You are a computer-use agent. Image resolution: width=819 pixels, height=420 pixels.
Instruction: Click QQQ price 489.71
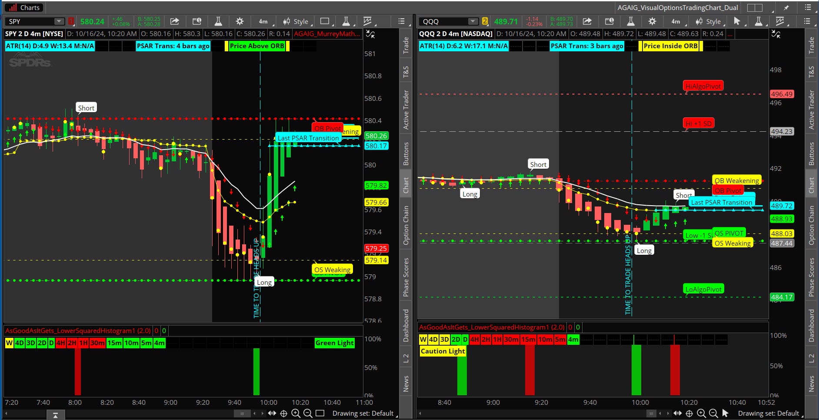pyautogui.click(x=506, y=21)
